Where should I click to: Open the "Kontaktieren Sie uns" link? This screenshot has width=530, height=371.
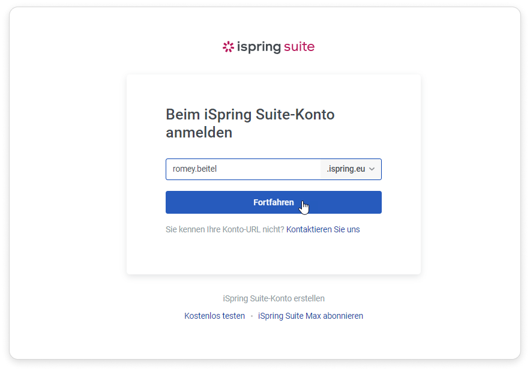coord(323,229)
